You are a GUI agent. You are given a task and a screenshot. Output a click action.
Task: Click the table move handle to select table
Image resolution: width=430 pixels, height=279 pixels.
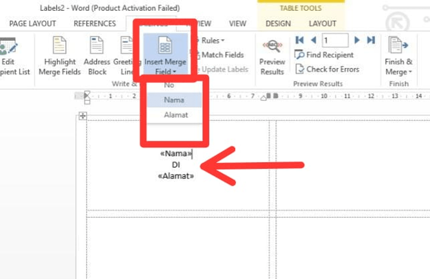pyautogui.click(x=82, y=115)
